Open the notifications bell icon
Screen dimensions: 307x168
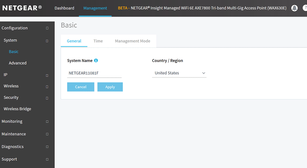294,8
